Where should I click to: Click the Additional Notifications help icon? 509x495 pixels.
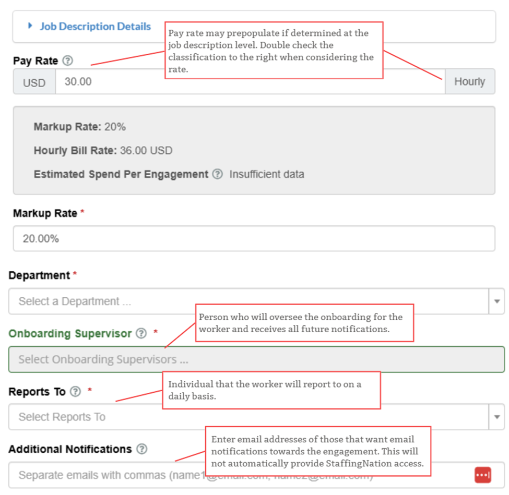(x=141, y=449)
